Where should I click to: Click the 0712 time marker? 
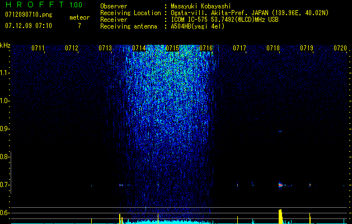[72, 48]
